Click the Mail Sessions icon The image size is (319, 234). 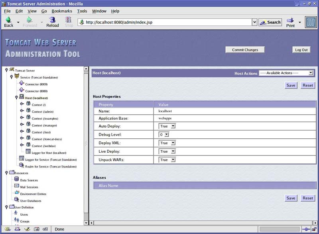coord(17,186)
